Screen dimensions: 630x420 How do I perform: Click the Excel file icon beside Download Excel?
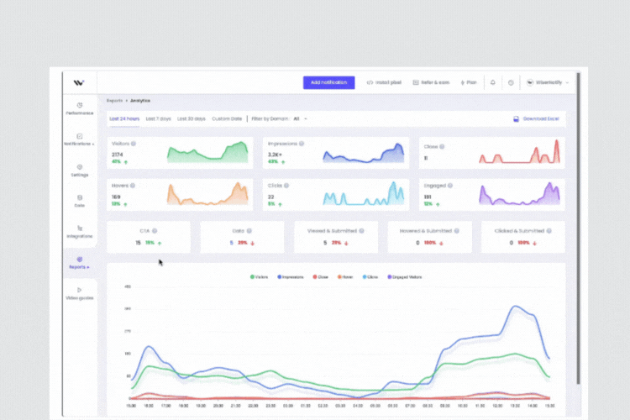click(517, 119)
